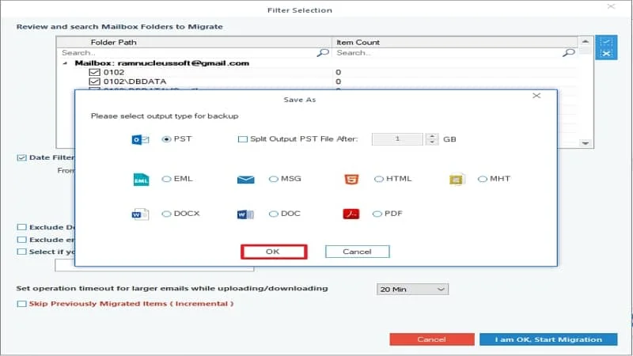The image size is (633, 356).
Task: Decrease the split size spinner value
Action: click(432, 142)
